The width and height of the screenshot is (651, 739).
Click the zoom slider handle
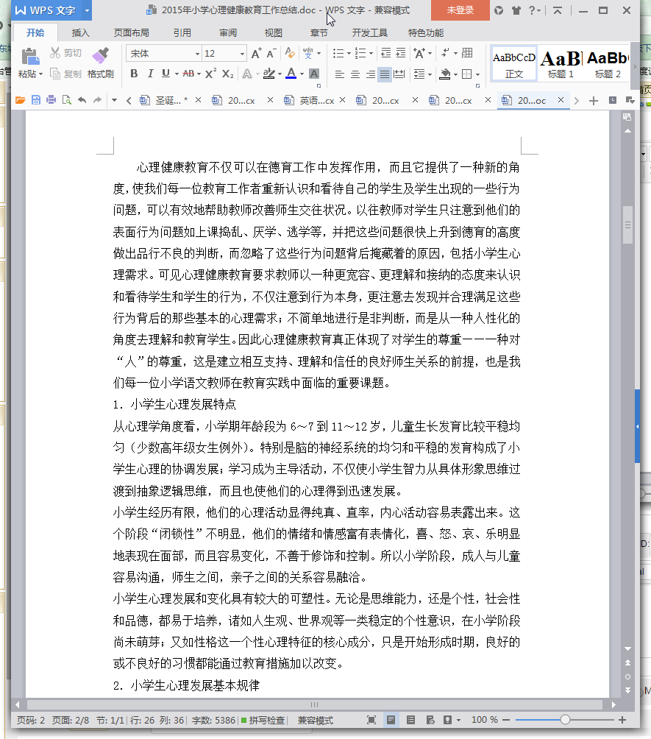coord(565,720)
